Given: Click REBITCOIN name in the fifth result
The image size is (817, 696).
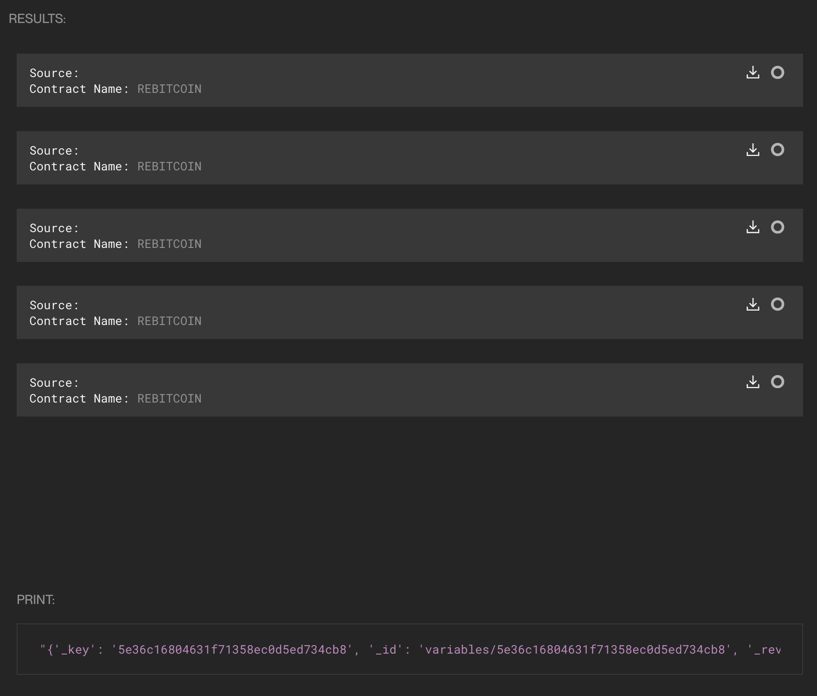Looking at the screenshot, I should coord(169,399).
